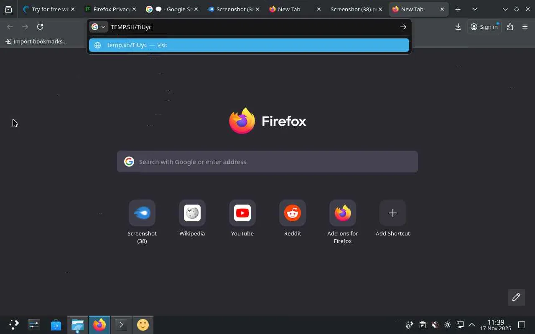Open the Extensions puzzle-piece menu
This screenshot has height=334, width=535.
[x=510, y=27]
